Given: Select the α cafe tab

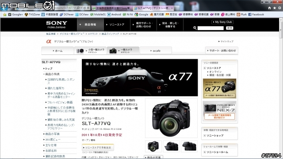Looking at the screenshot, I should click(x=156, y=51).
